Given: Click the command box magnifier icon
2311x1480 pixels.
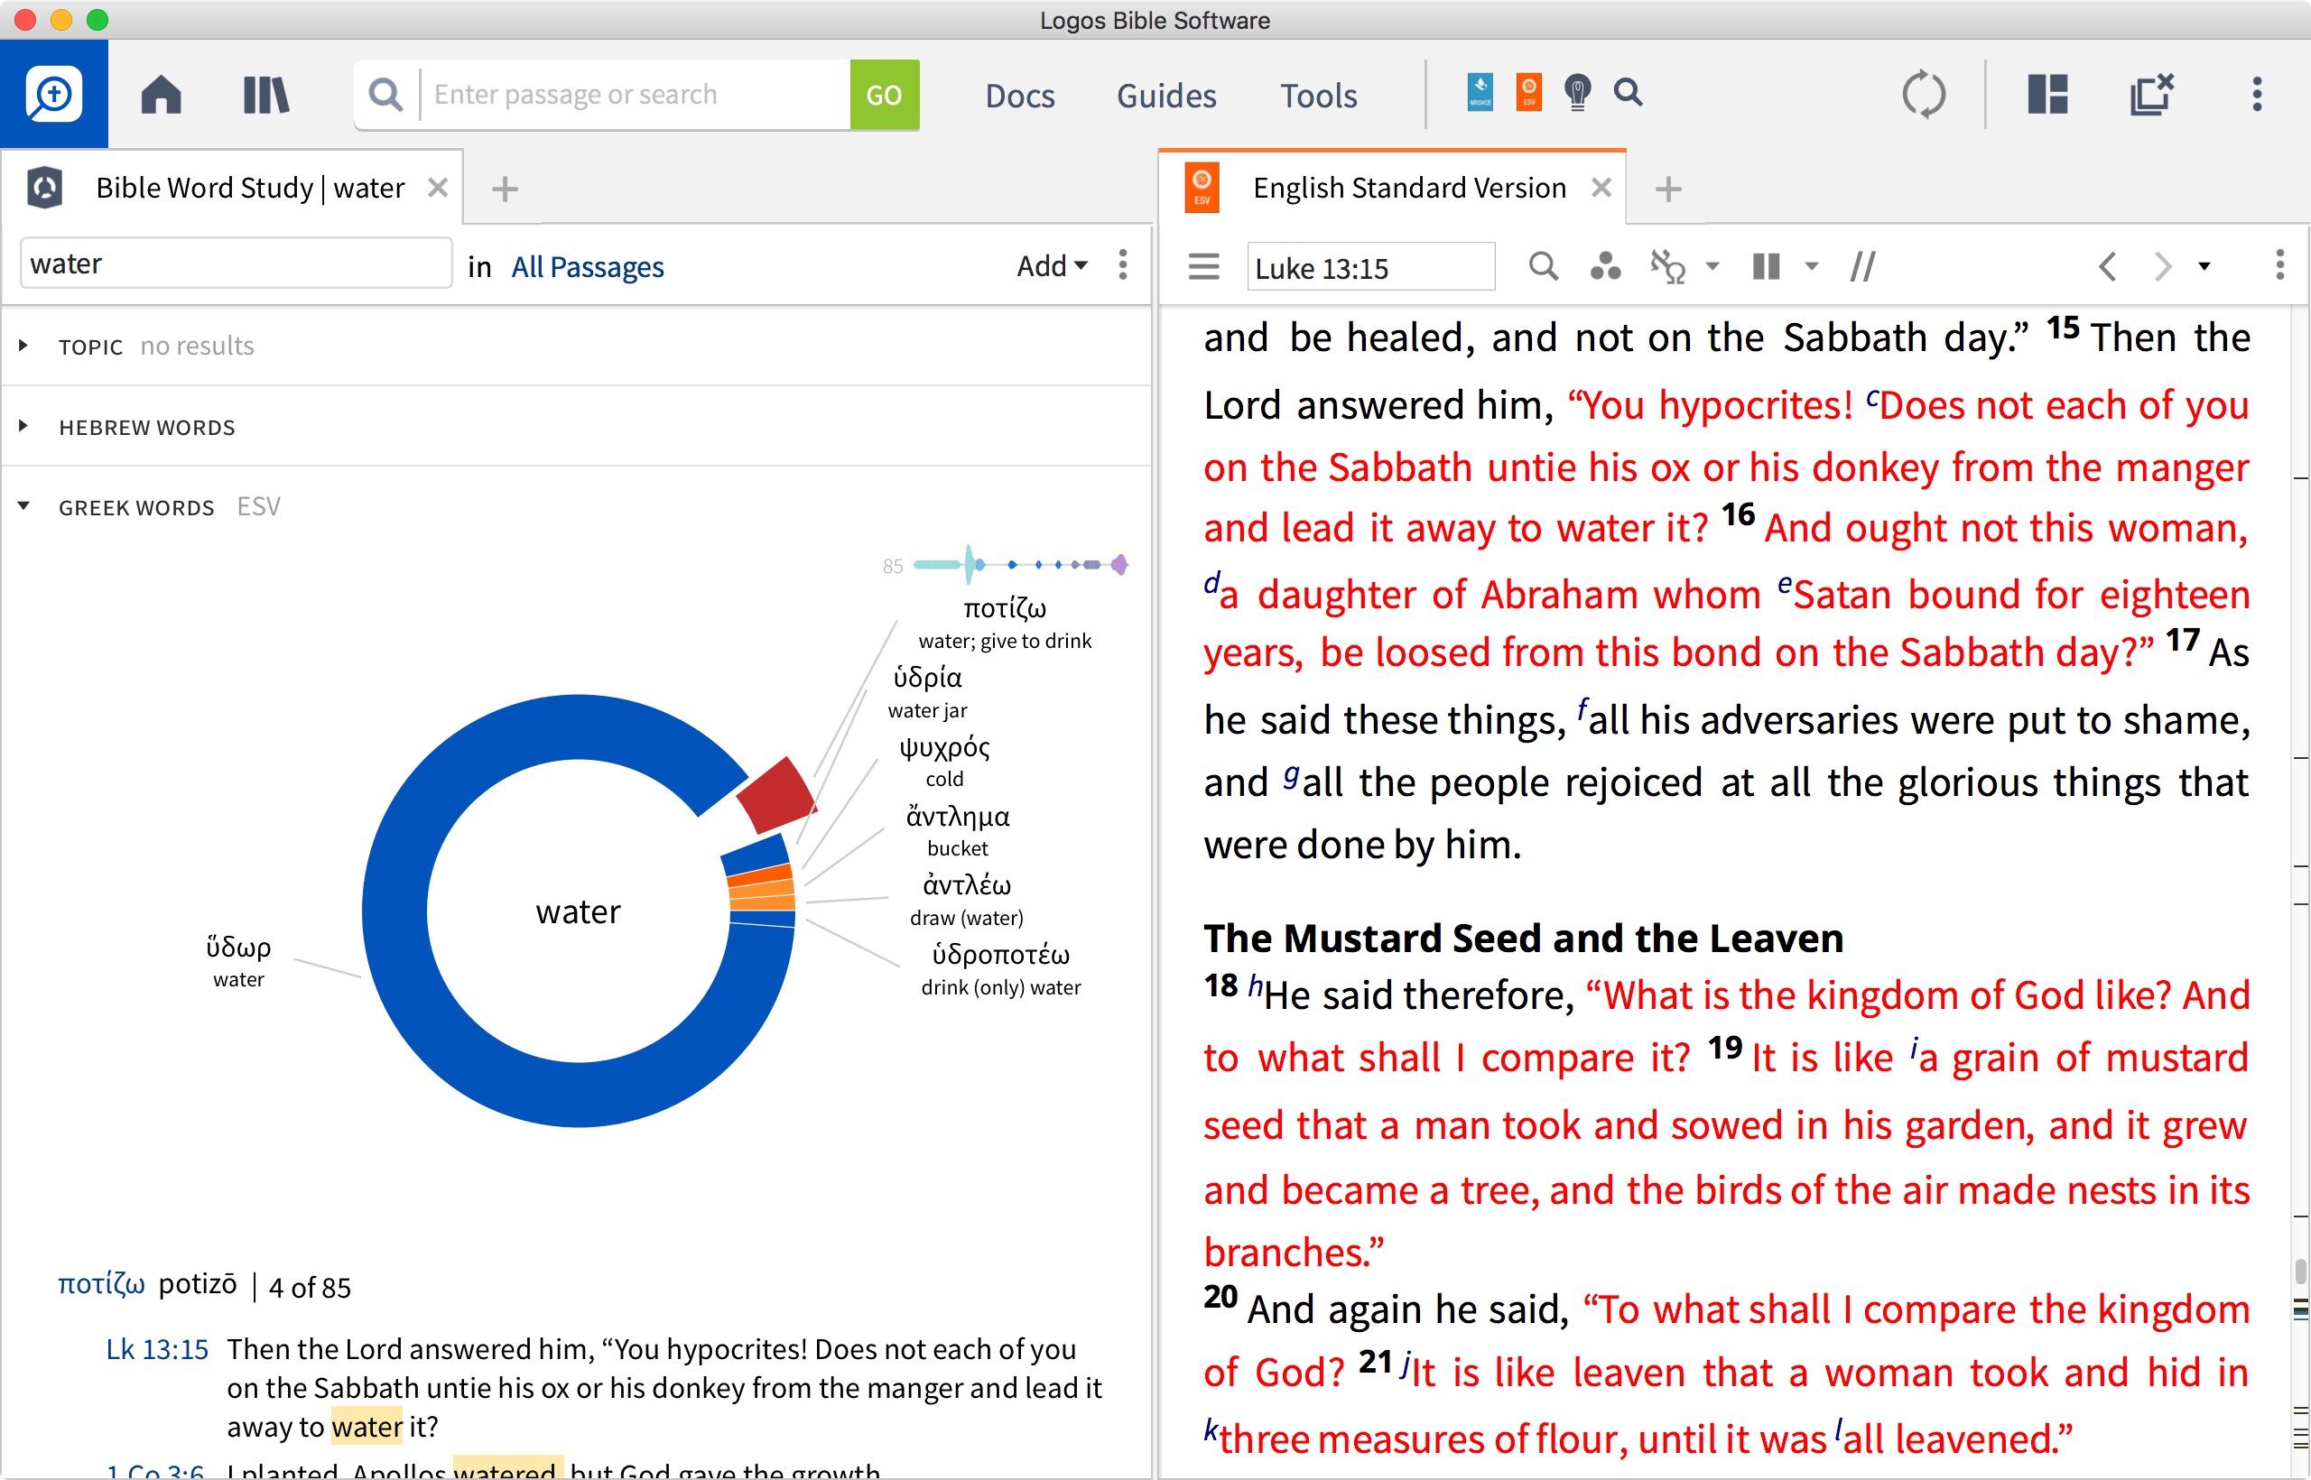Looking at the screenshot, I should point(385,94).
